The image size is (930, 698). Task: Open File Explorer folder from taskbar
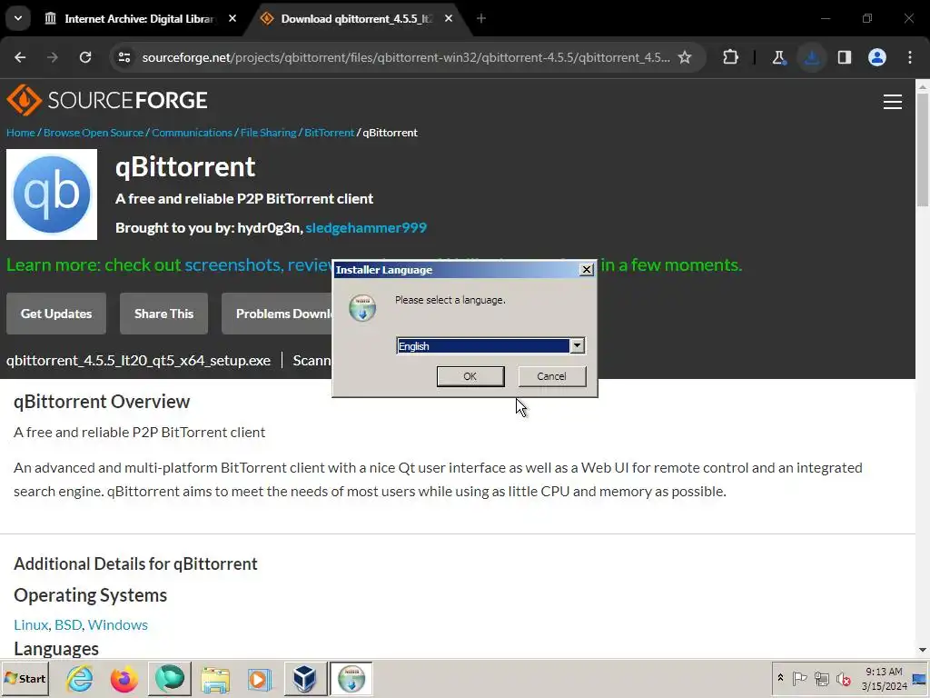[x=214, y=678]
